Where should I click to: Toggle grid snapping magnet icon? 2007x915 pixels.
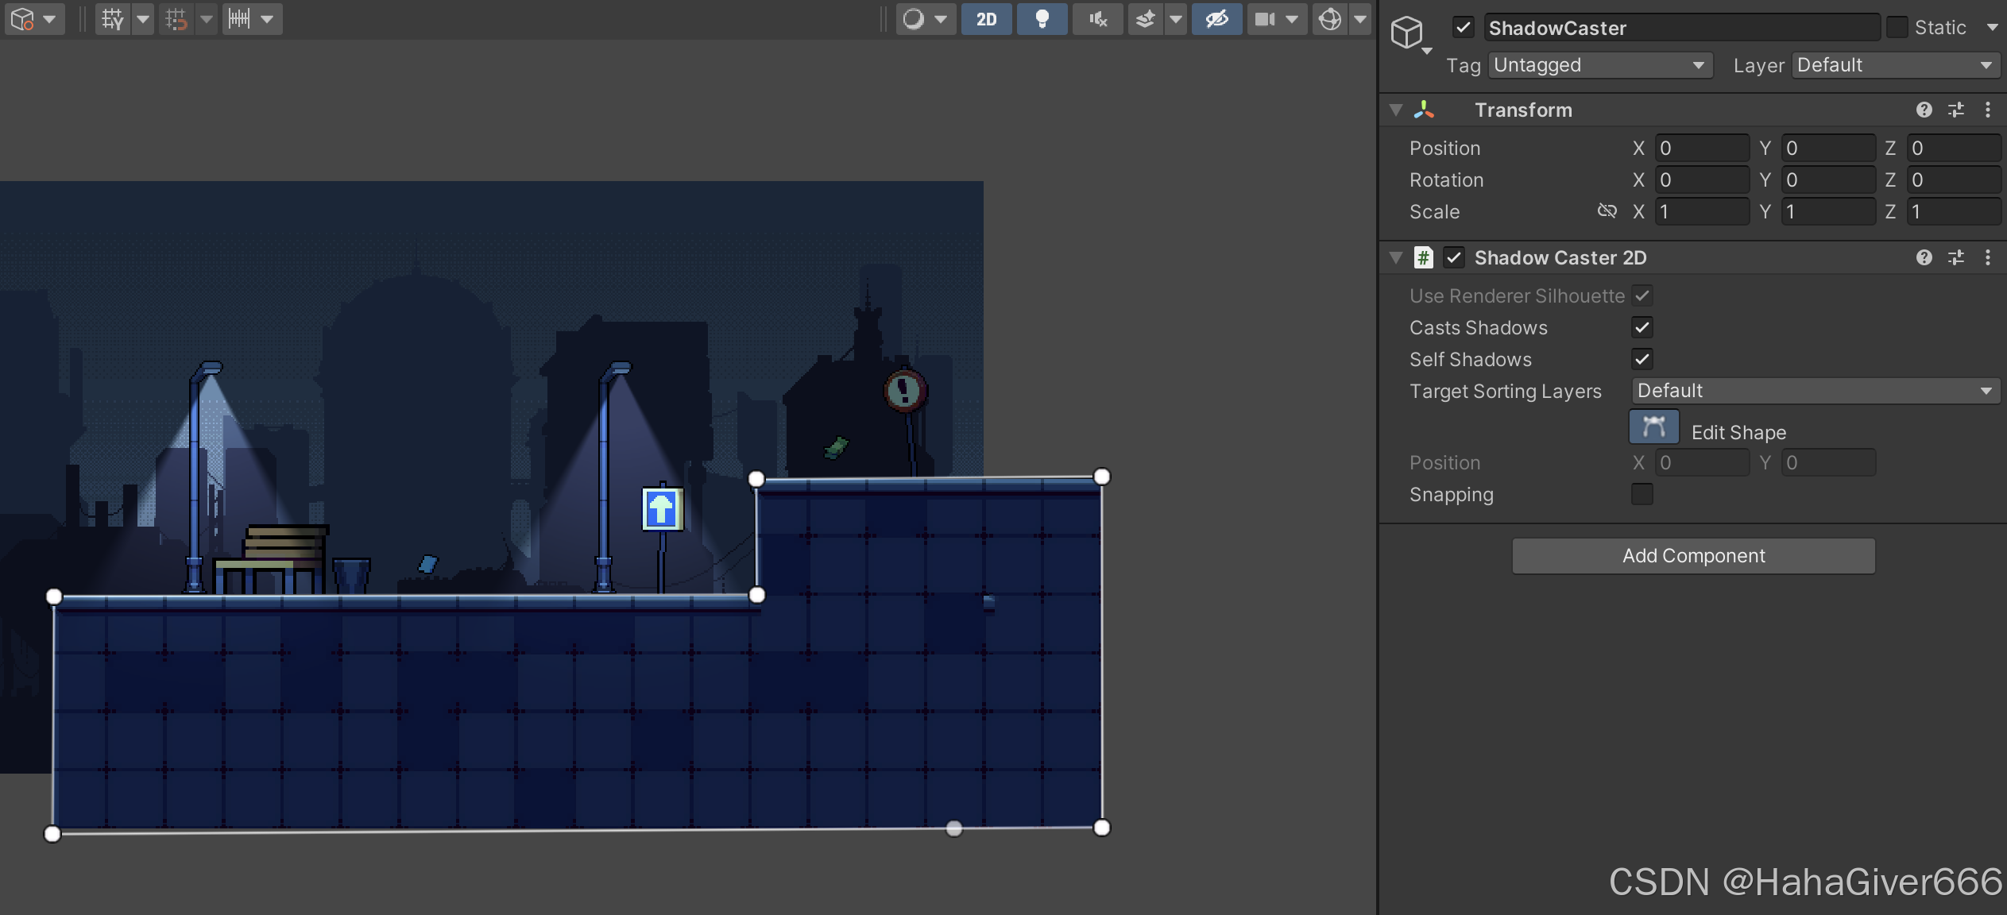(176, 19)
